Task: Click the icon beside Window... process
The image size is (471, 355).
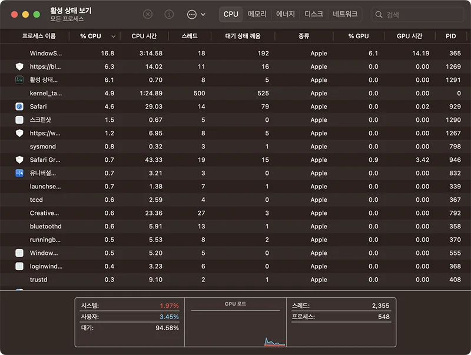Action: pyautogui.click(x=19, y=253)
